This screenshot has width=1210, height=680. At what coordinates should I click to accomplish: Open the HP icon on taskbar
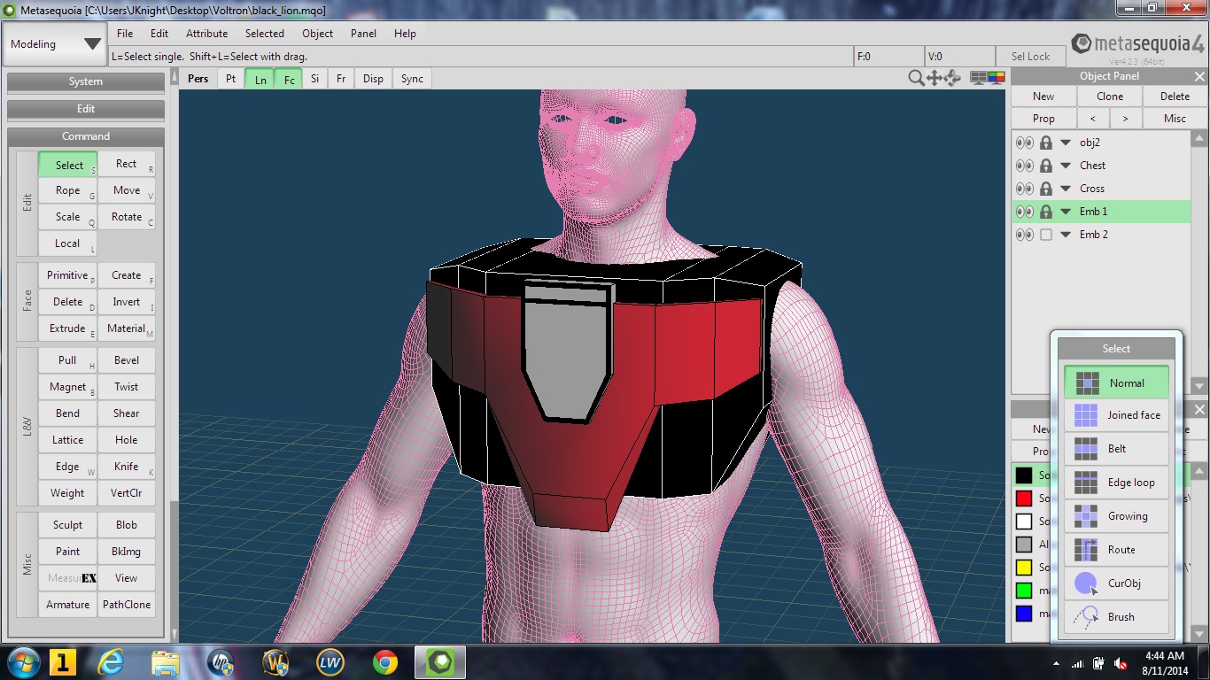(220, 662)
